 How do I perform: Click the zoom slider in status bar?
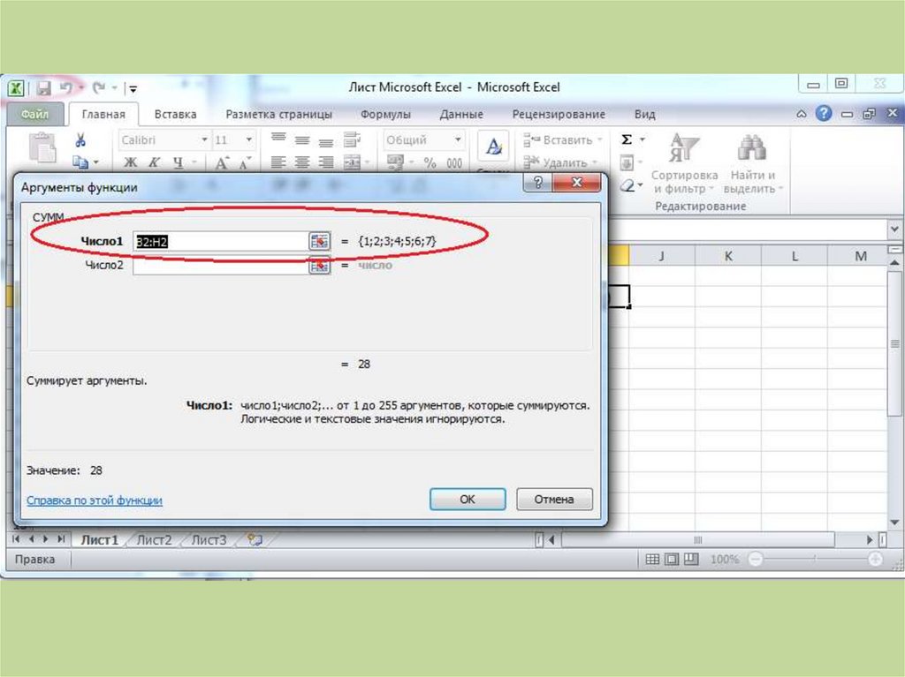tap(815, 559)
